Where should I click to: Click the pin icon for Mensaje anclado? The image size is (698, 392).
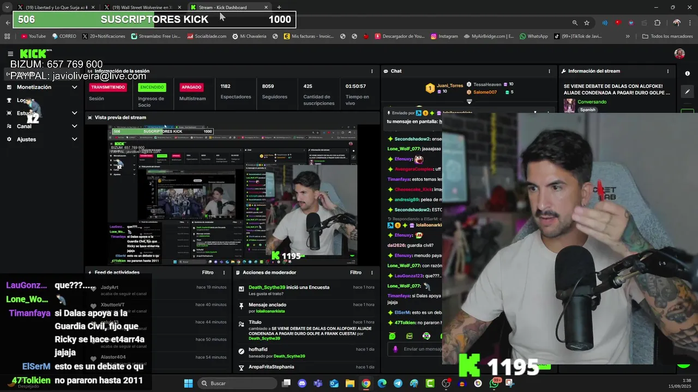242,307
